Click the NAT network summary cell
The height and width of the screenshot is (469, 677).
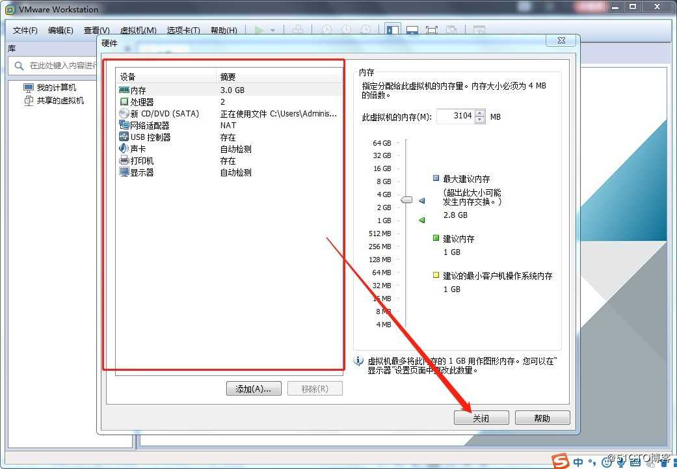click(x=228, y=126)
